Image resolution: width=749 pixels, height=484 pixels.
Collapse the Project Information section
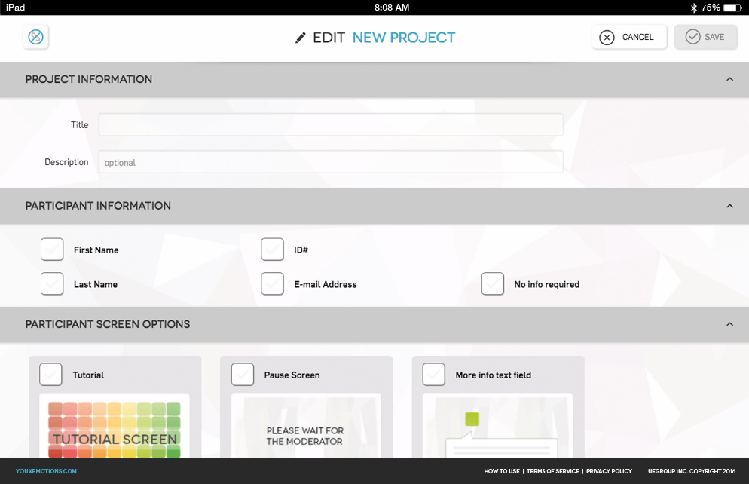(x=729, y=79)
